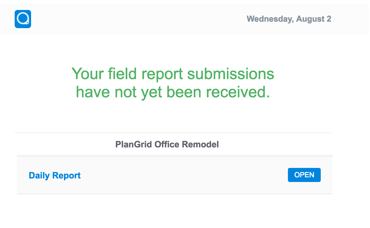Click the word "Daily" in the report link
This screenshot has height=228, width=370.
click(39, 176)
